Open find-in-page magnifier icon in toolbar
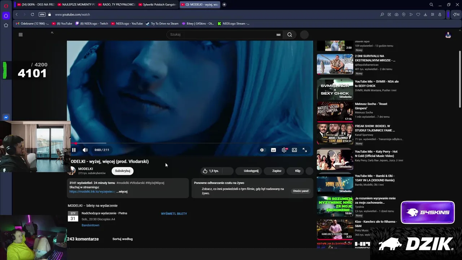Viewport: 462px width, 260px height. 382,14
